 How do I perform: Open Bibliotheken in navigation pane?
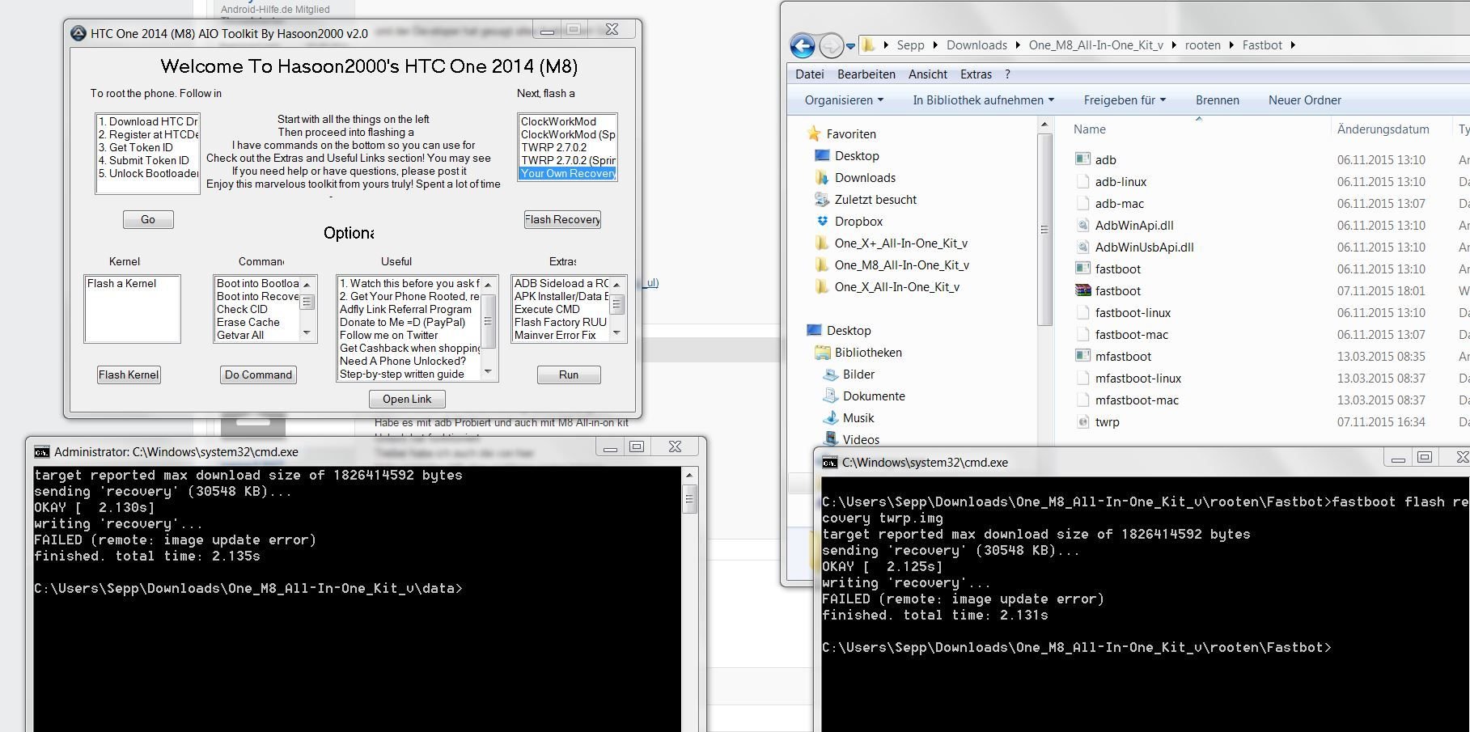click(858, 352)
